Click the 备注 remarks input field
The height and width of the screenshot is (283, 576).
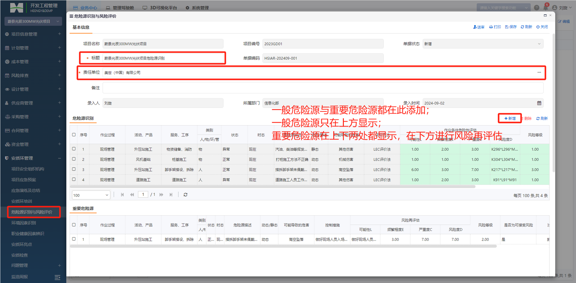click(x=323, y=88)
